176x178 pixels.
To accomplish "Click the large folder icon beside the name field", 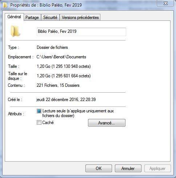I will coord(15,31).
